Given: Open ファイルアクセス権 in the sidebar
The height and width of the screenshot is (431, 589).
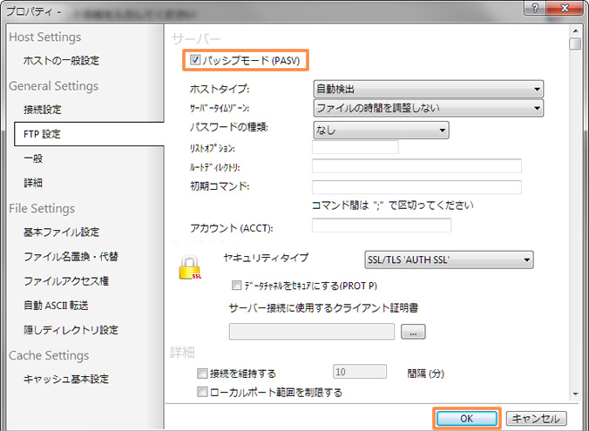Looking at the screenshot, I should tap(66, 281).
